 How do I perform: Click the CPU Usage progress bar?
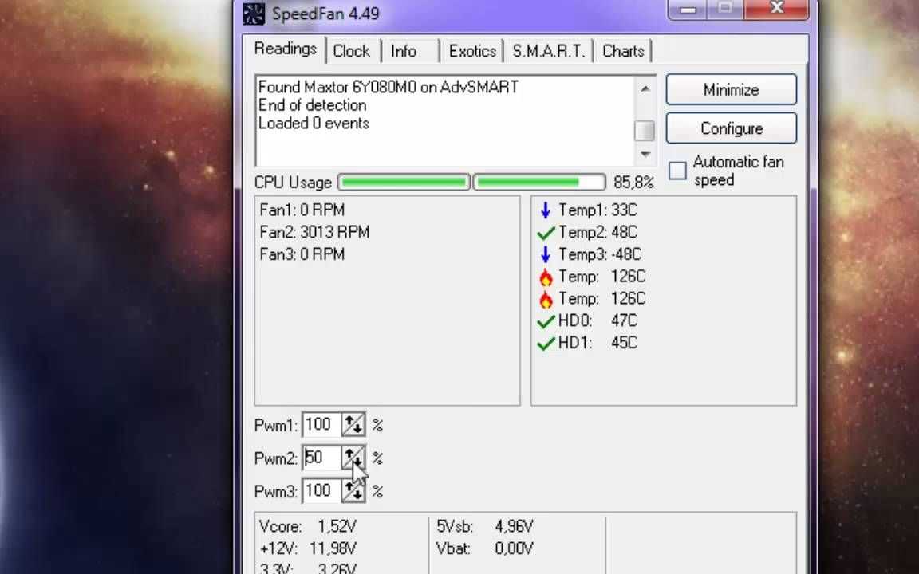tap(471, 183)
